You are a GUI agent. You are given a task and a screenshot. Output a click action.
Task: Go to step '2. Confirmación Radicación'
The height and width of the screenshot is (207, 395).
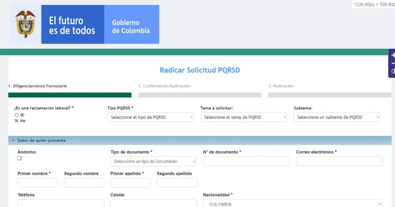[164, 86]
